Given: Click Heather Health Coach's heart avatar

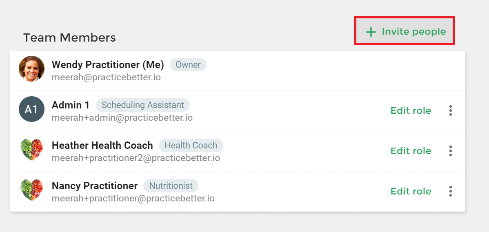Looking at the screenshot, I should pyautogui.click(x=31, y=150).
